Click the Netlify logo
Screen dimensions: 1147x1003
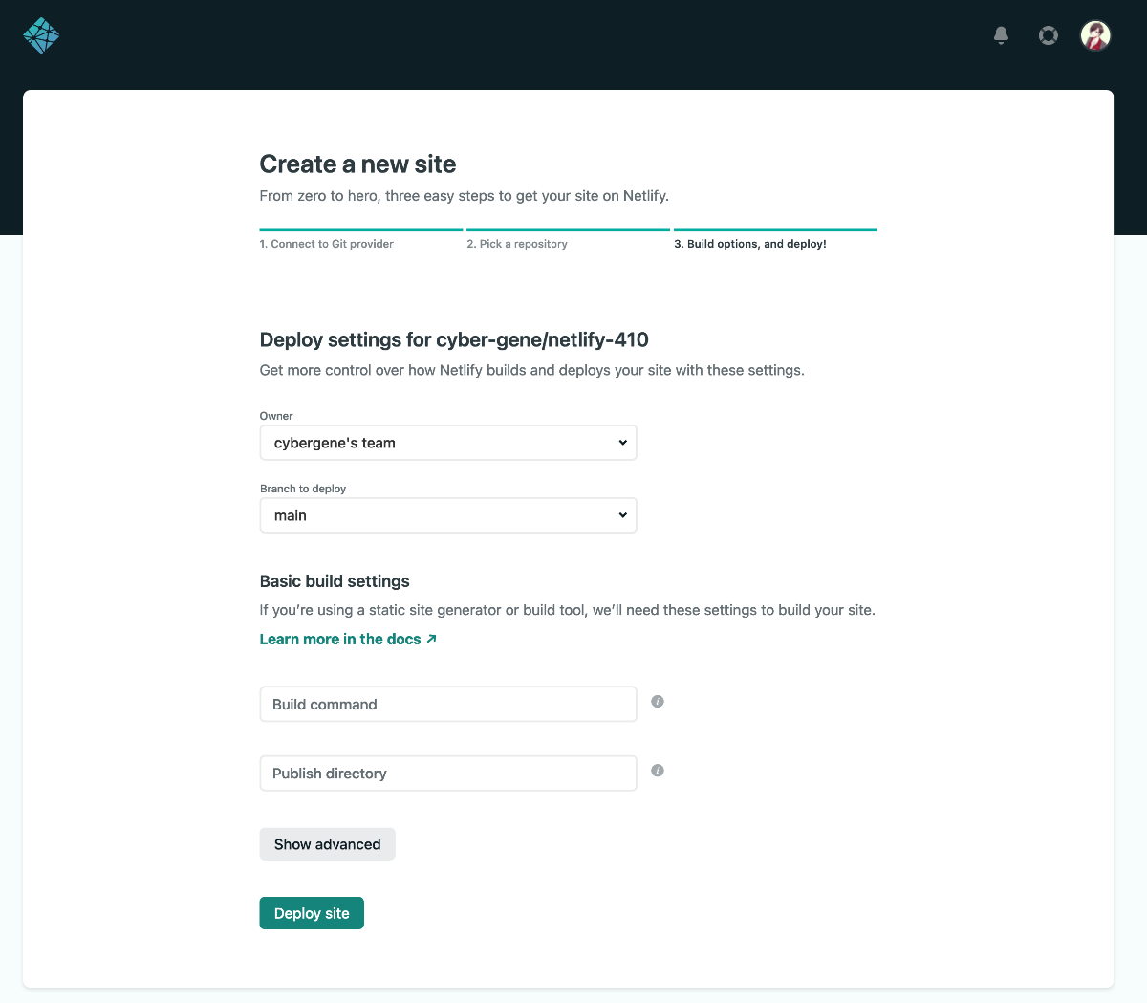pos(40,34)
